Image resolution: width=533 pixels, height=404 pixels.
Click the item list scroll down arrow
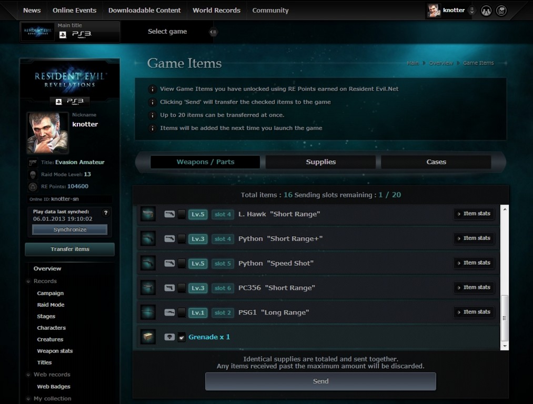pyautogui.click(x=505, y=346)
